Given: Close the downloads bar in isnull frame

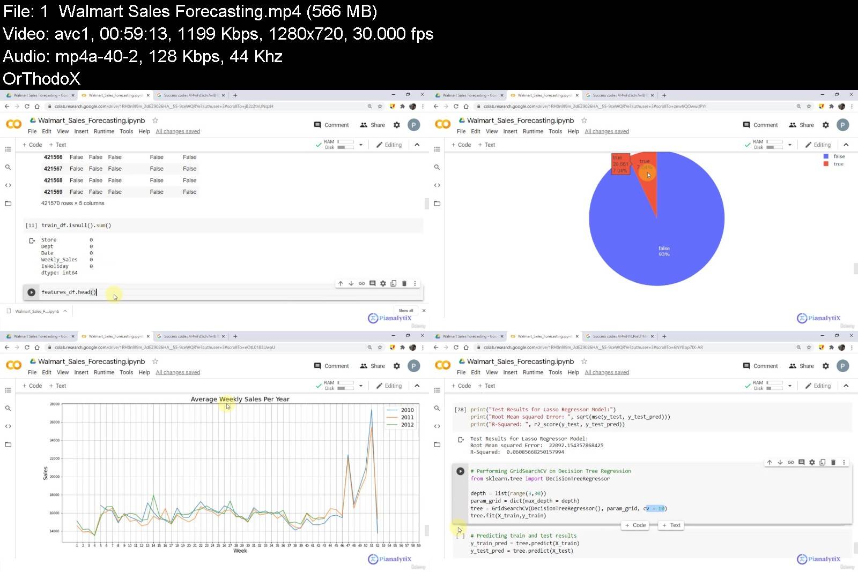Looking at the screenshot, I should click(424, 311).
